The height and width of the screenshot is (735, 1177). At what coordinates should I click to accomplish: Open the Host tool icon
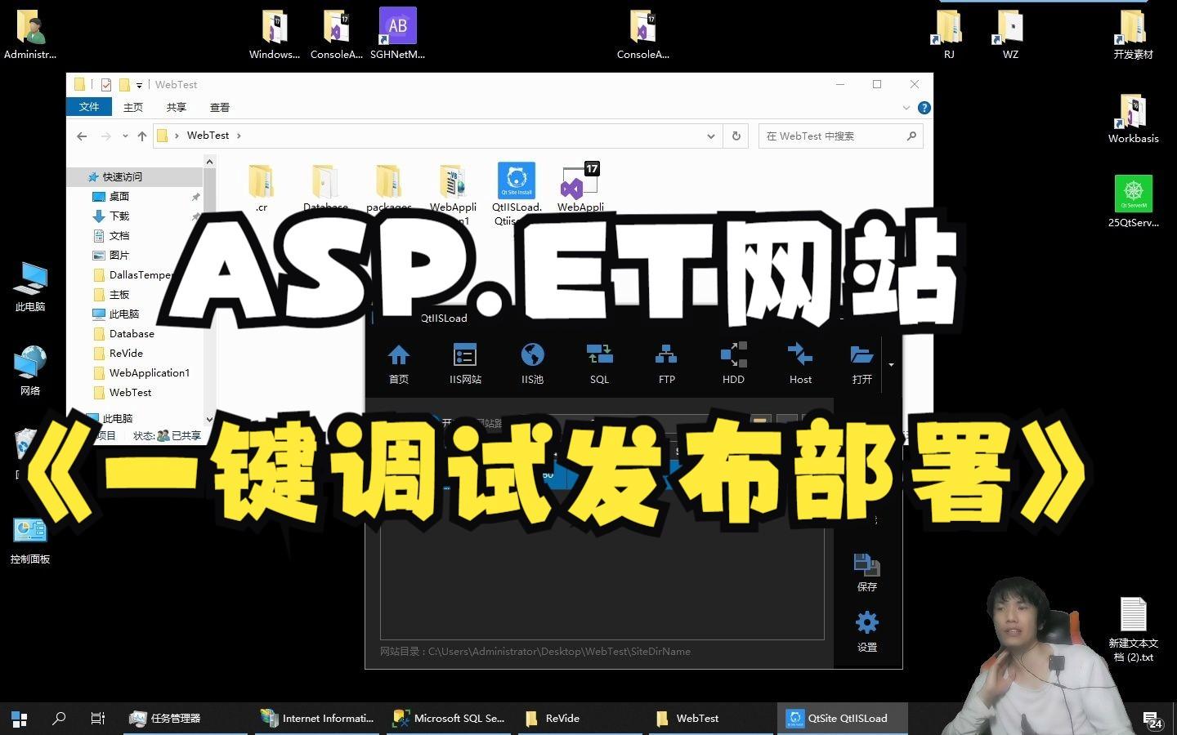tap(800, 363)
